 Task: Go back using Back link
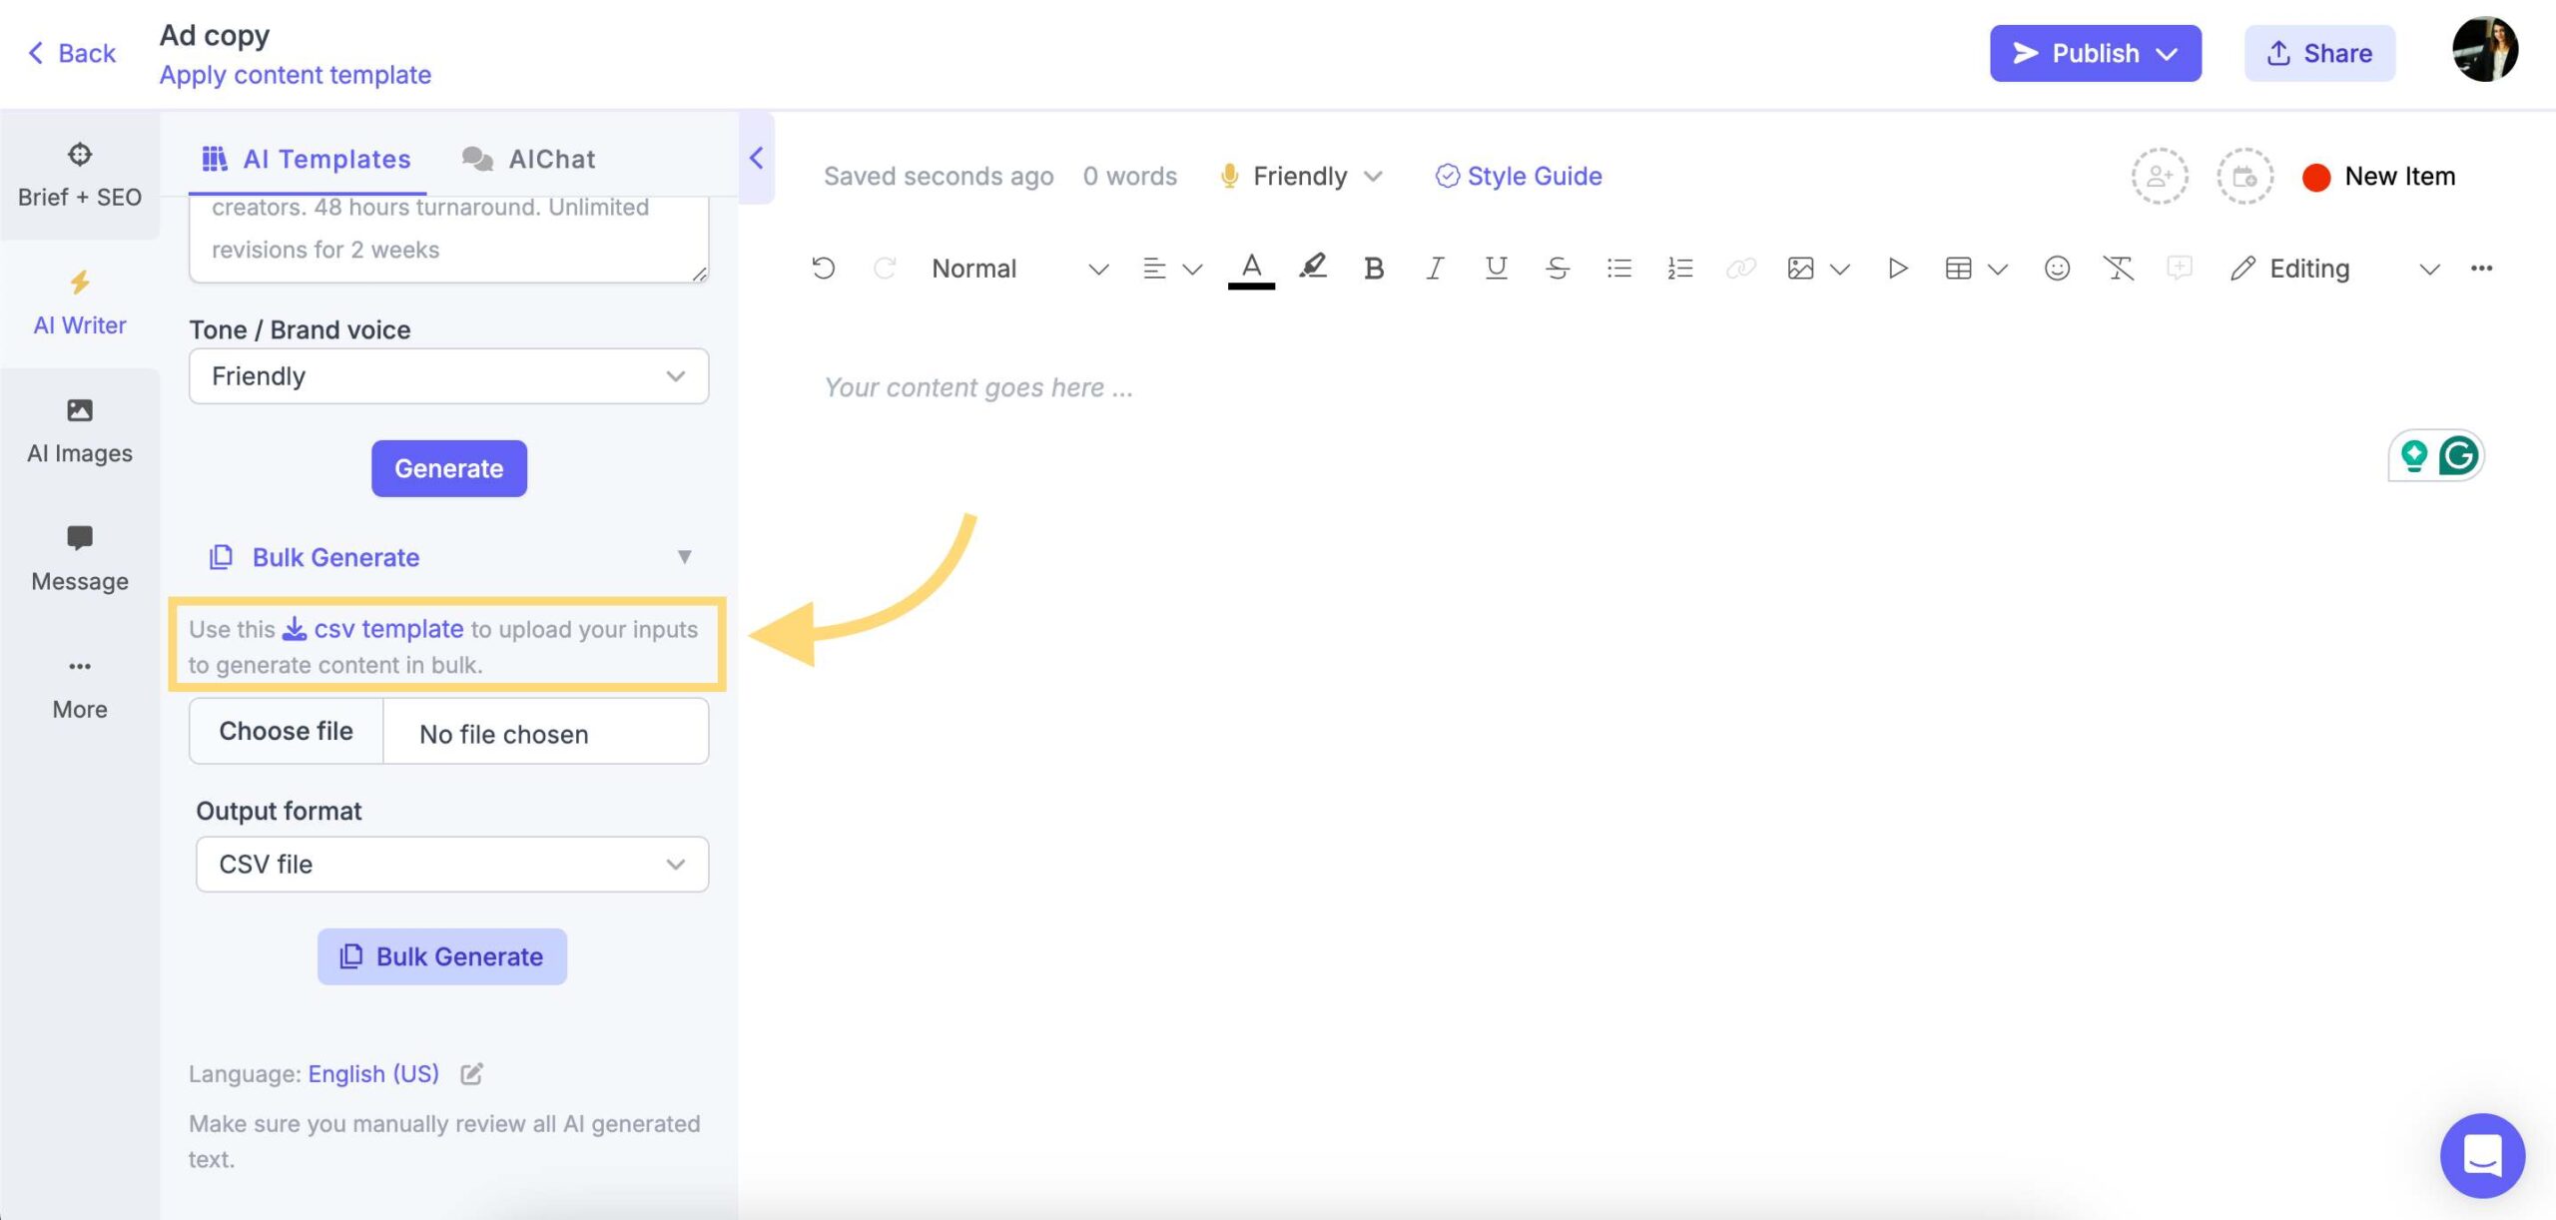click(x=71, y=53)
